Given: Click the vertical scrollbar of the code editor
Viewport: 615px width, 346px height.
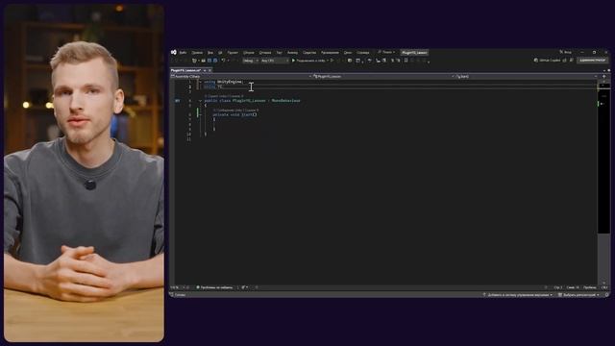Looking at the screenshot, I should [x=603, y=183].
